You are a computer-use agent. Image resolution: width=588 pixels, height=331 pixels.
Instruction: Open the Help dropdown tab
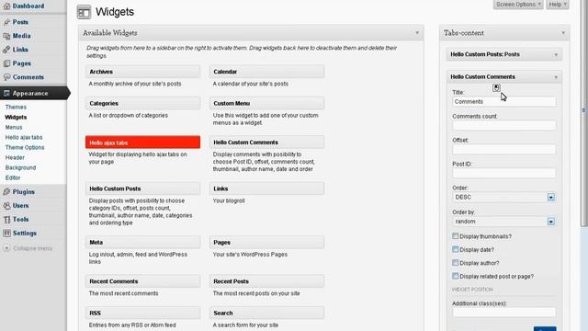coord(558,5)
